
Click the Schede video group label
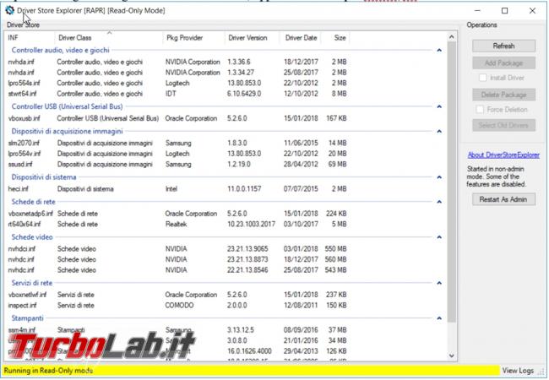(x=32, y=237)
